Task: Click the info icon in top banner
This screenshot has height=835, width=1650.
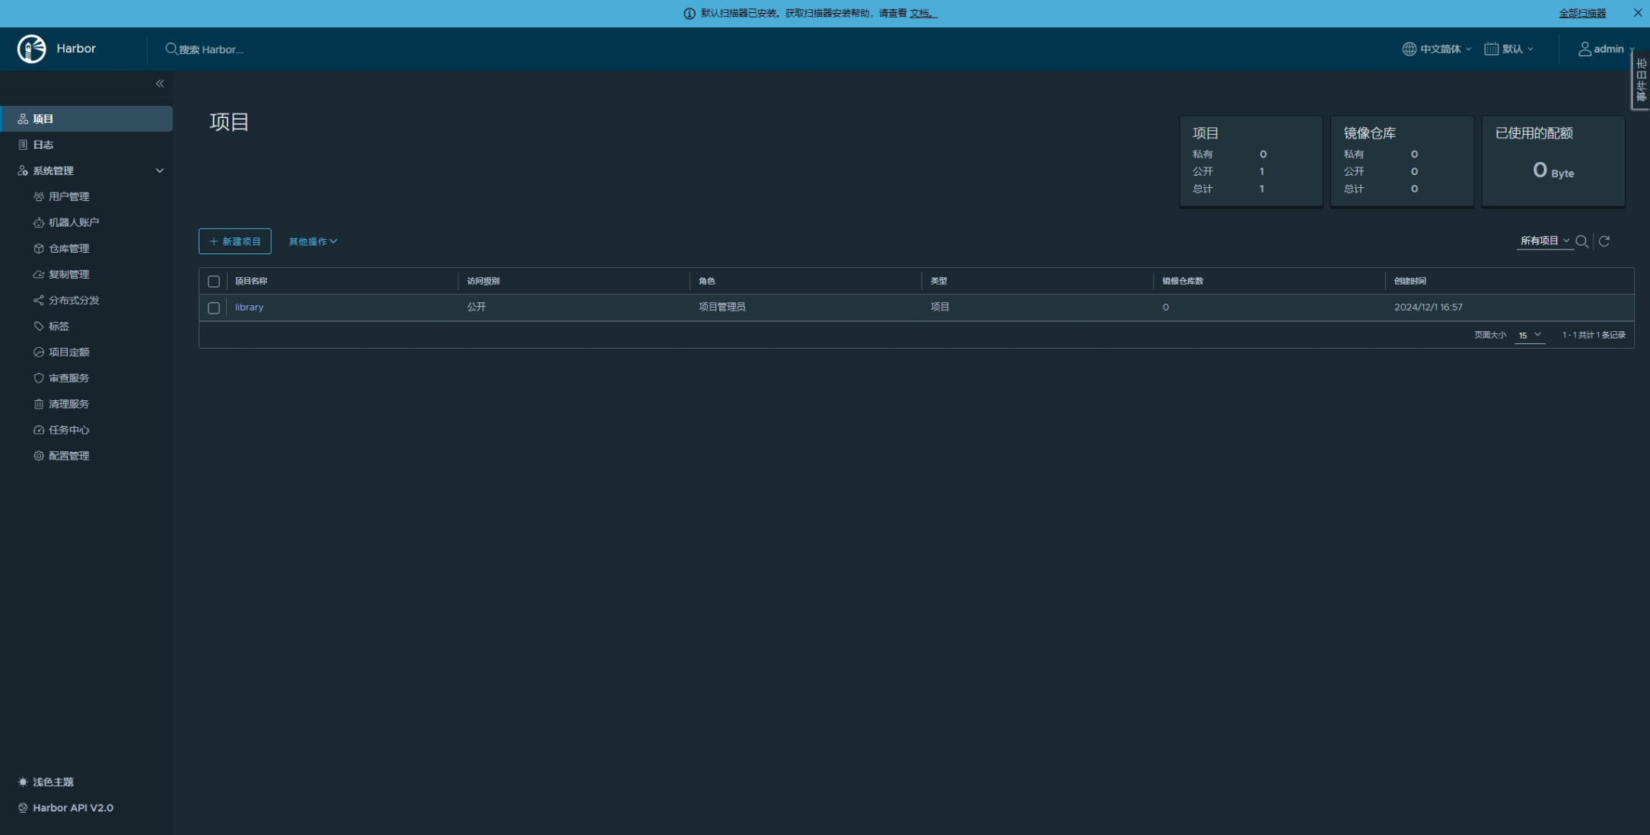Action: click(690, 14)
